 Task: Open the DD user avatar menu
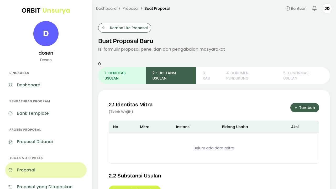click(x=327, y=8)
